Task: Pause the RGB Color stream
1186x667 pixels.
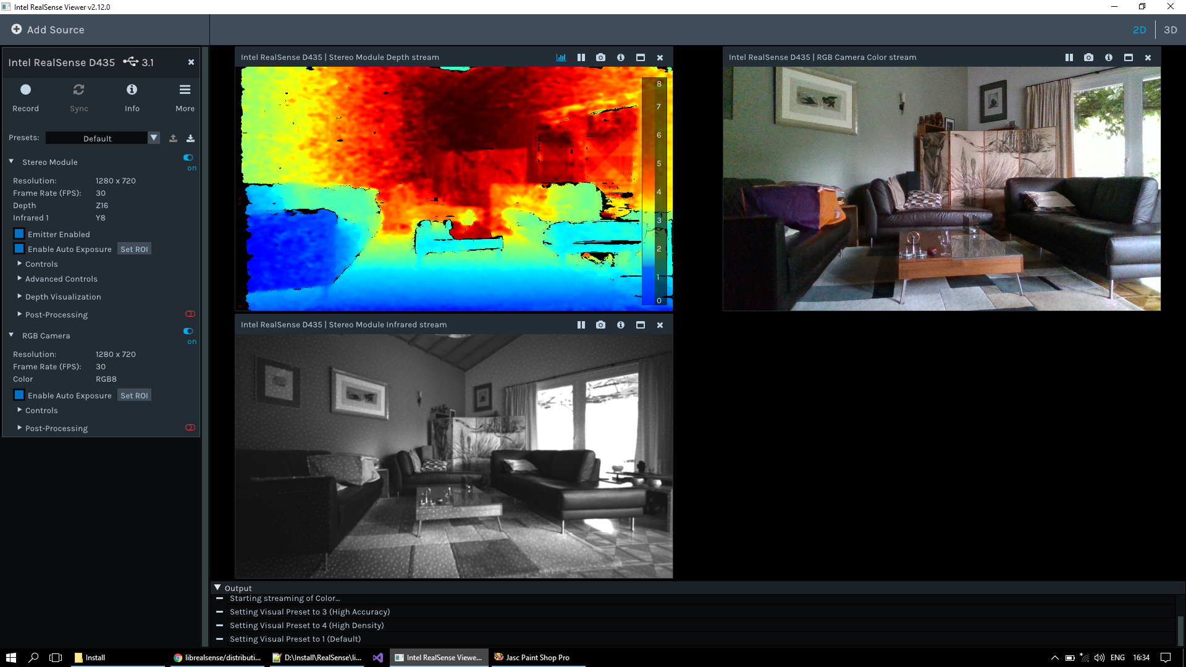Action: click(x=1069, y=57)
